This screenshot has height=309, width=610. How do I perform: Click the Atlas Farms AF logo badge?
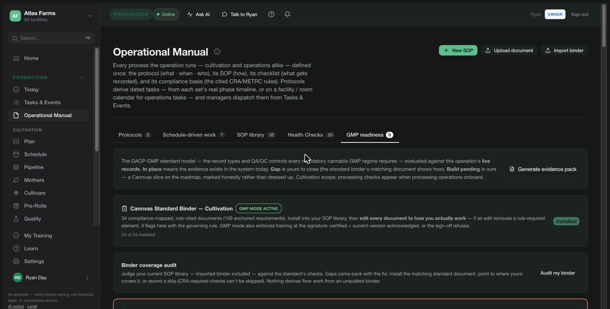(x=15, y=16)
